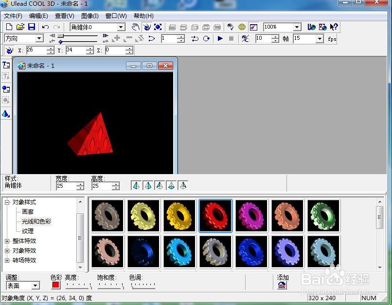This screenshot has width=392, height=305.
Task: Select 光线和色彩 in the tree
Action: (x=36, y=221)
